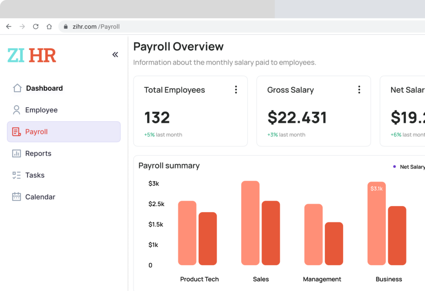
Task: Click the Business bar labeled $3.1k
Action: (x=376, y=224)
